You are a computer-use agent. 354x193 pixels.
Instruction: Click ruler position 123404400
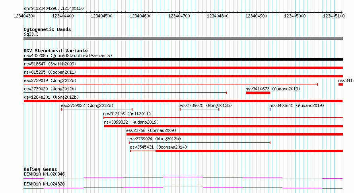[x=63, y=16]
